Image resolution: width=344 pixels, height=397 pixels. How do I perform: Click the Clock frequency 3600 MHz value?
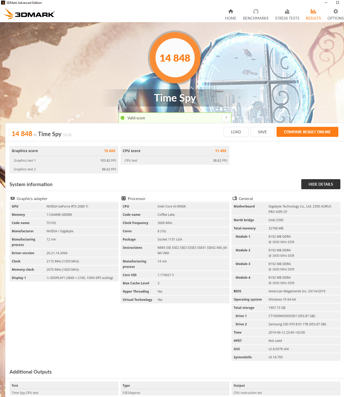(165, 223)
